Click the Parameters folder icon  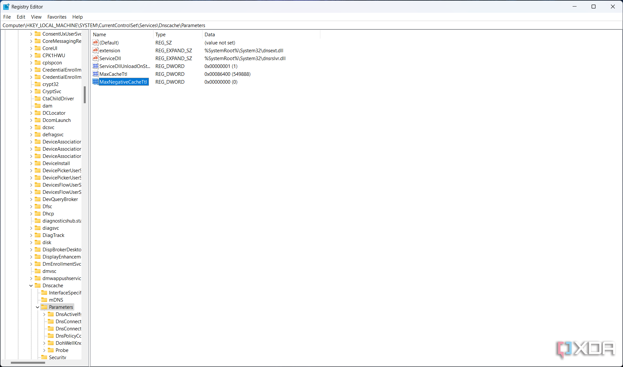44,307
